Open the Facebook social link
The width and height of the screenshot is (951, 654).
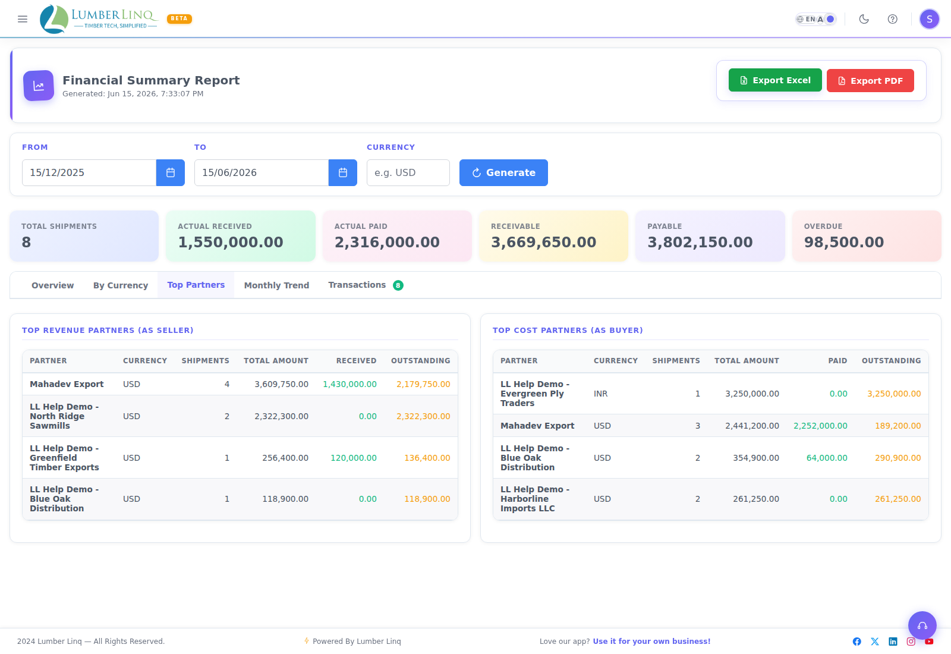[x=856, y=642]
